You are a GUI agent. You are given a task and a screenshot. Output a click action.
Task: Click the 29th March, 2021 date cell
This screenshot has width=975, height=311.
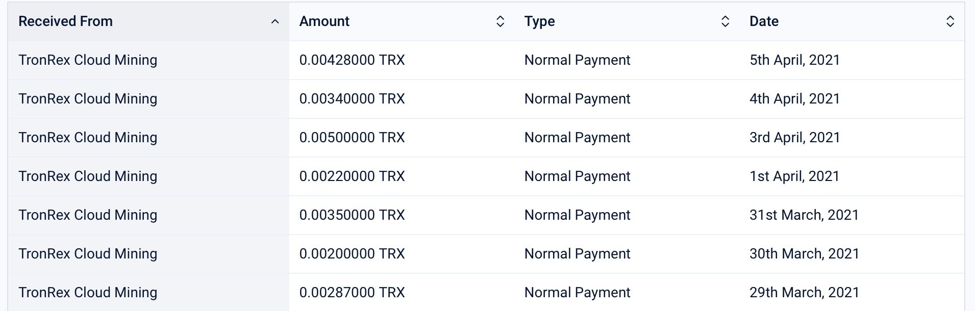point(804,293)
